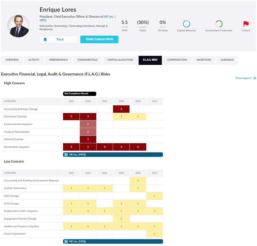Click the Environmental Litigation row label

pyautogui.click(x=18, y=124)
